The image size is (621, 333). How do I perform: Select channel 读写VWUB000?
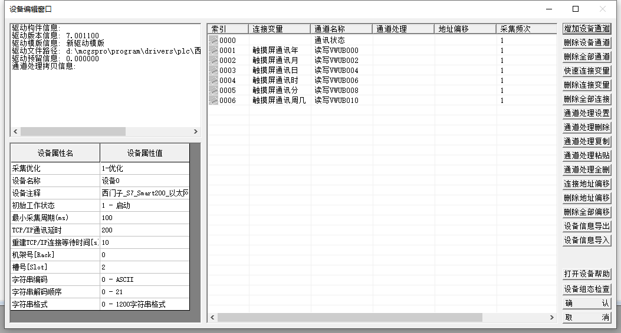[342, 50]
